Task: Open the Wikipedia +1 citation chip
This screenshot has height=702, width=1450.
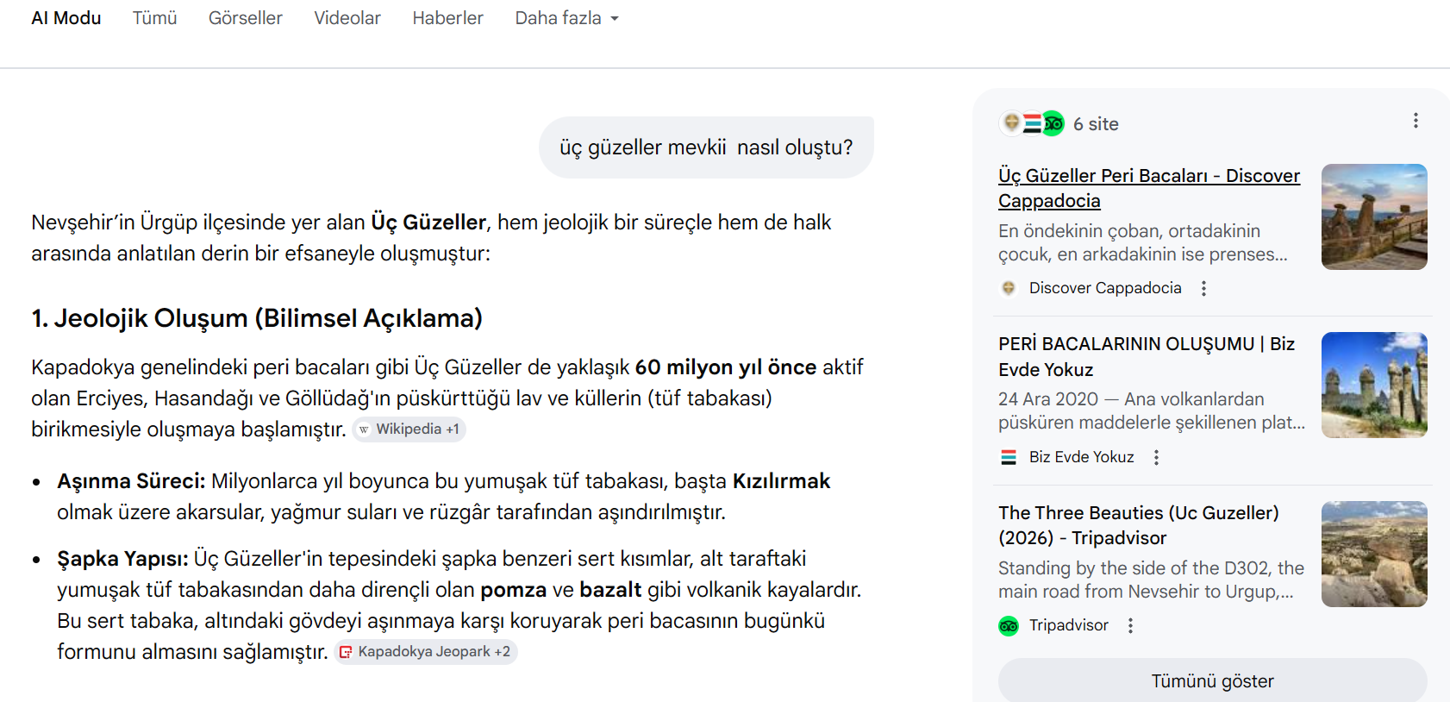Action: [x=409, y=429]
